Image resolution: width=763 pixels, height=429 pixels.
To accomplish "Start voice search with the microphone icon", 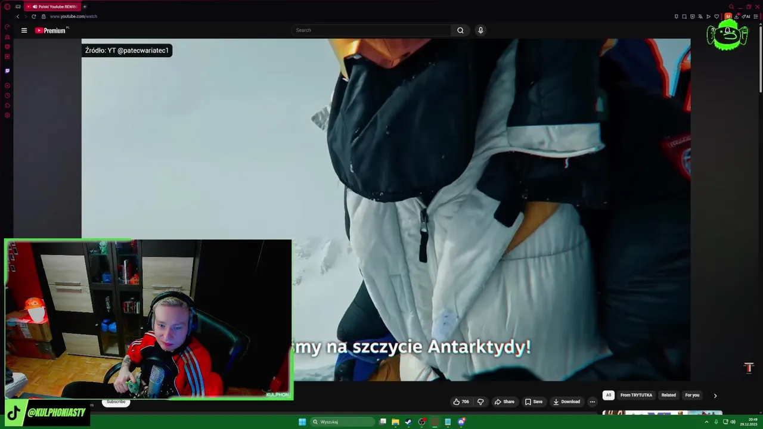I will tap(480, 30).
